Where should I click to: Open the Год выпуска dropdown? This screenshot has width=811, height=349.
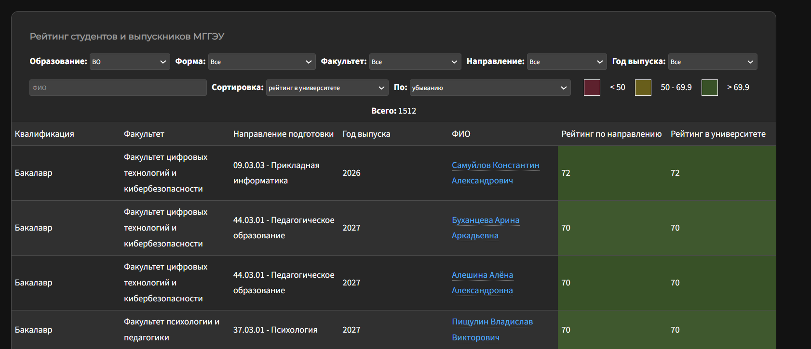[712, 62]
